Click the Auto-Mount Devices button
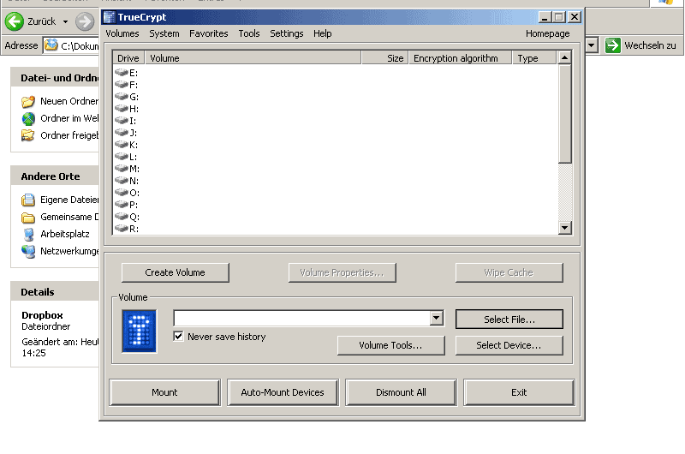The height and width of the screenshot is (454, 685). pyautogui.click(x=283, y=392)
